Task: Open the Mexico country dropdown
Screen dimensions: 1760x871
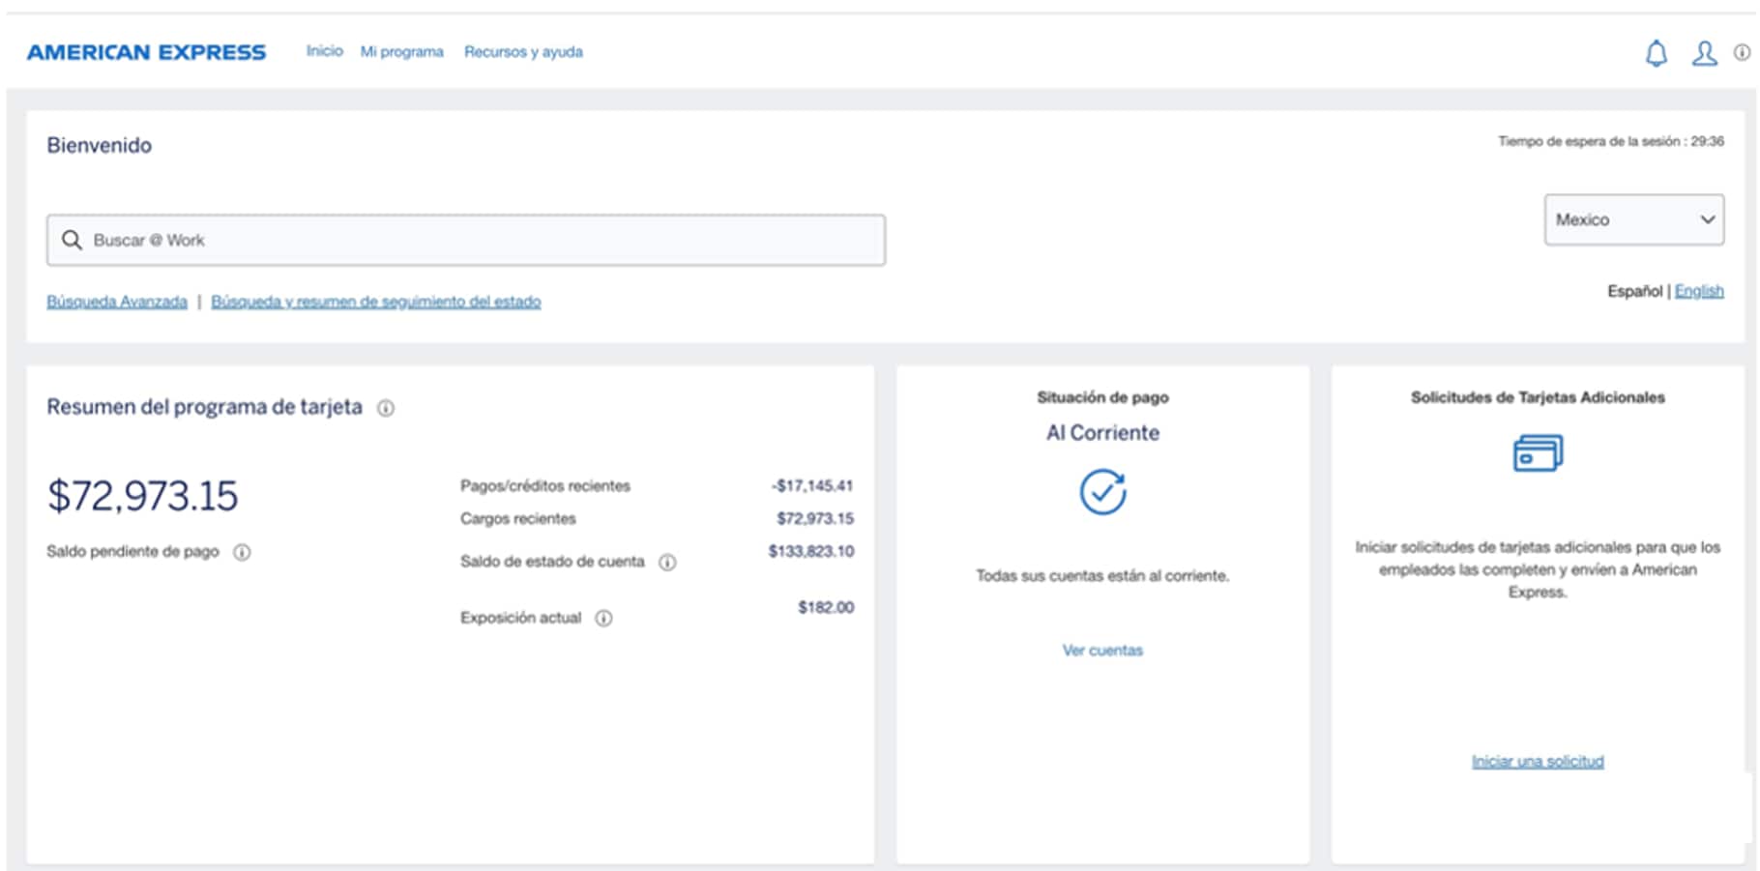Action: tap(1633, 219)
